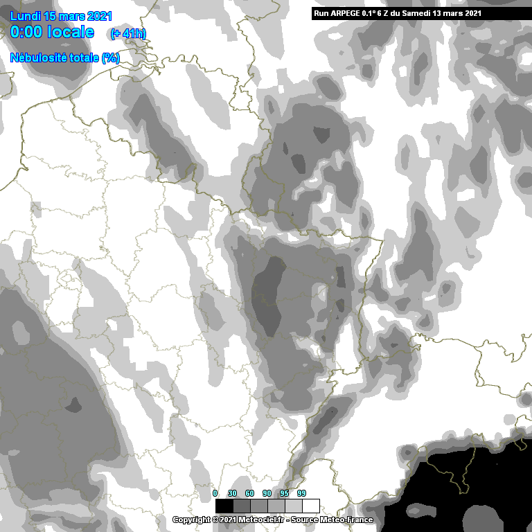Click the black 0% legend swatch

(x=224, y=506)
